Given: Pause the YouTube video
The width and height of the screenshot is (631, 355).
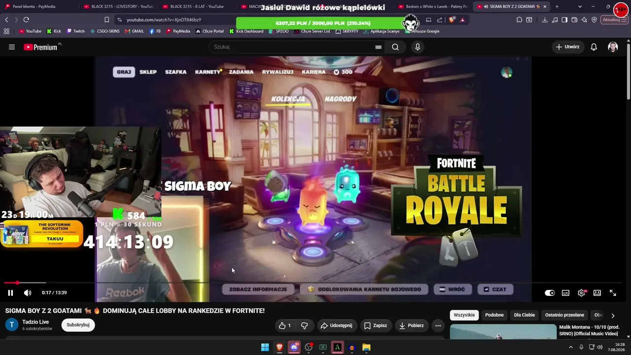Looking at the screenshot, I should (10, 293).
